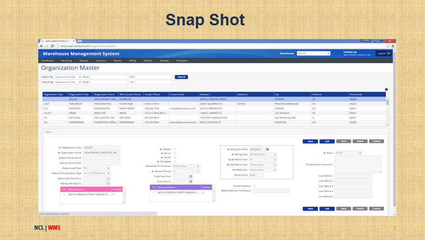Open the browser hamburger menu
The width and height of the screenshot is (425, 240).
(393, 46)
